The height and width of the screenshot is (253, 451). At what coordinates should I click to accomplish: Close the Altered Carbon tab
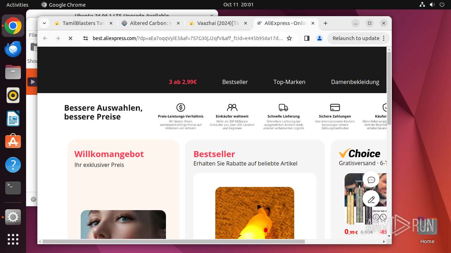click(178, 23)
